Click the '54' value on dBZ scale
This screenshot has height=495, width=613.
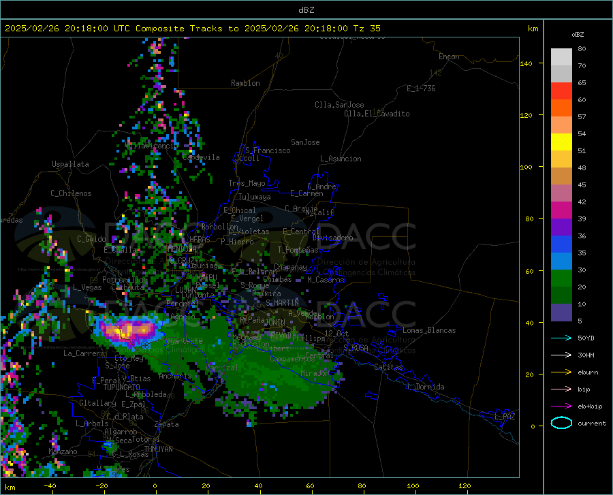point(582,133)
